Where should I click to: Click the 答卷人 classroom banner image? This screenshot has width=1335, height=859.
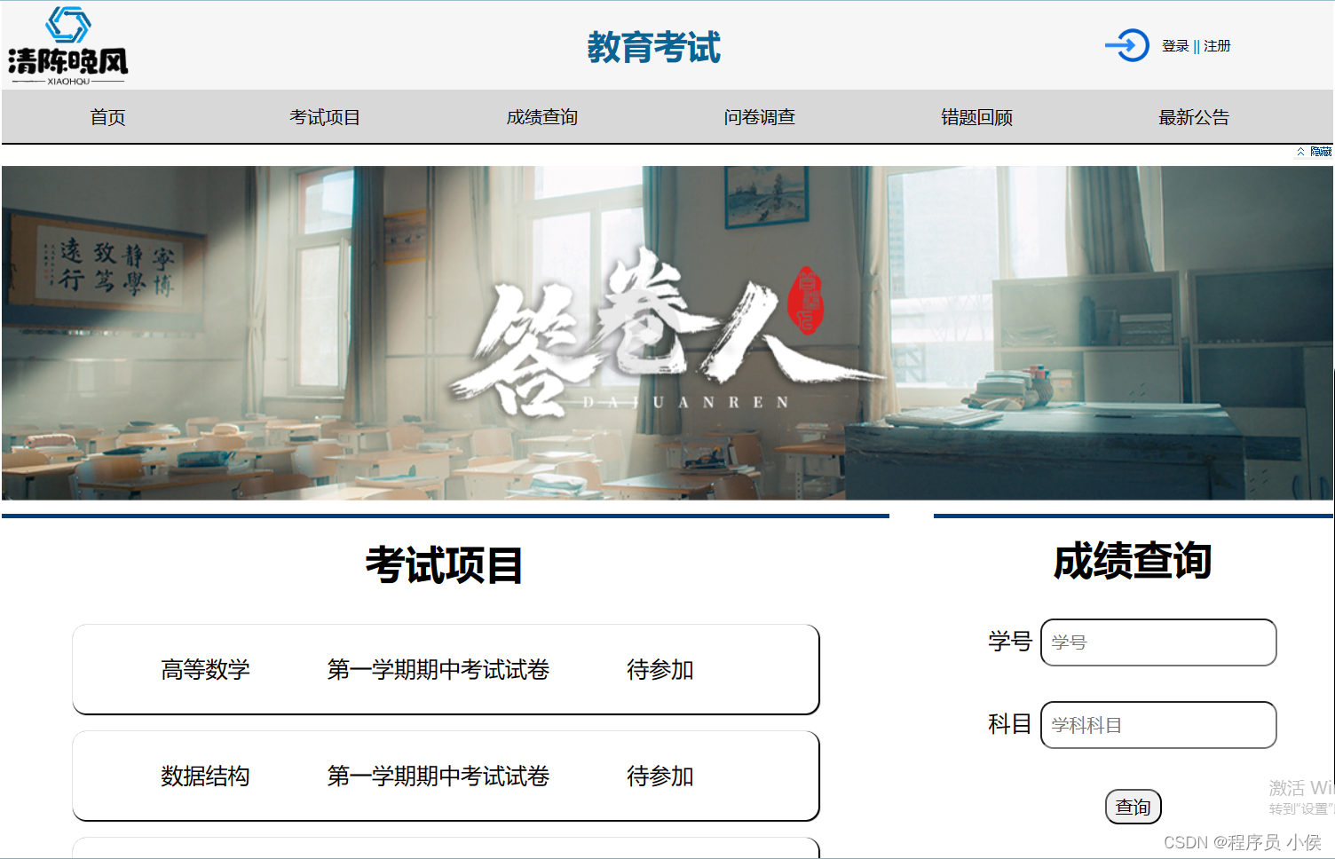pos(667,333)
